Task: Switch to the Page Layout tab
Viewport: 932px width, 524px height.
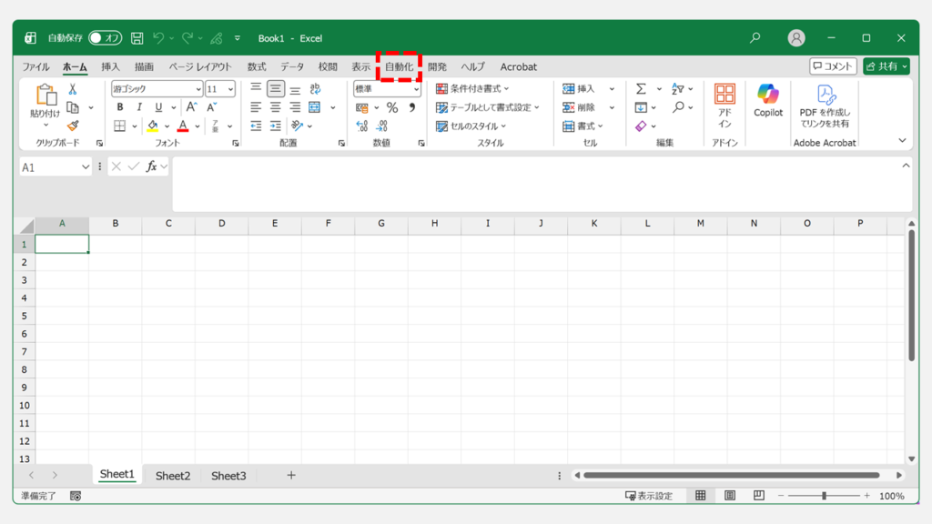Action: click(x=199, y=66)
